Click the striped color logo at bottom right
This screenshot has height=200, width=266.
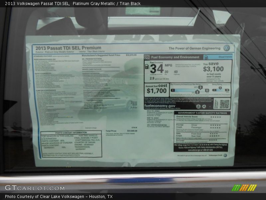[244, 188]
